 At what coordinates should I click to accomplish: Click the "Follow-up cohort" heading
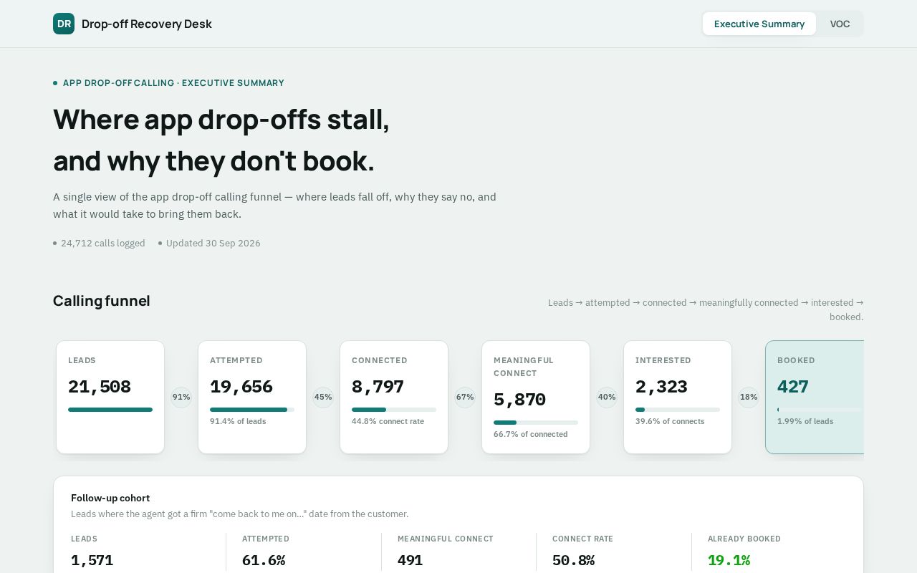coord(110,498)
